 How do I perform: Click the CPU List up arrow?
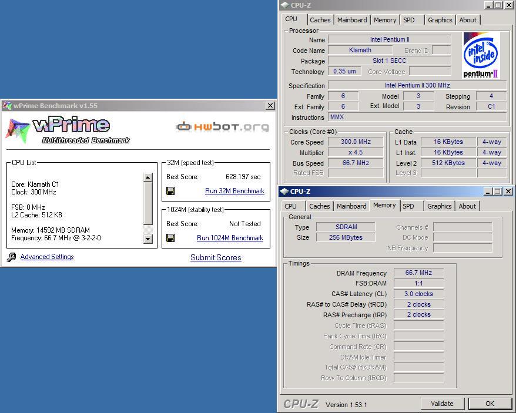pyautogui.click(x=148, y=177)
